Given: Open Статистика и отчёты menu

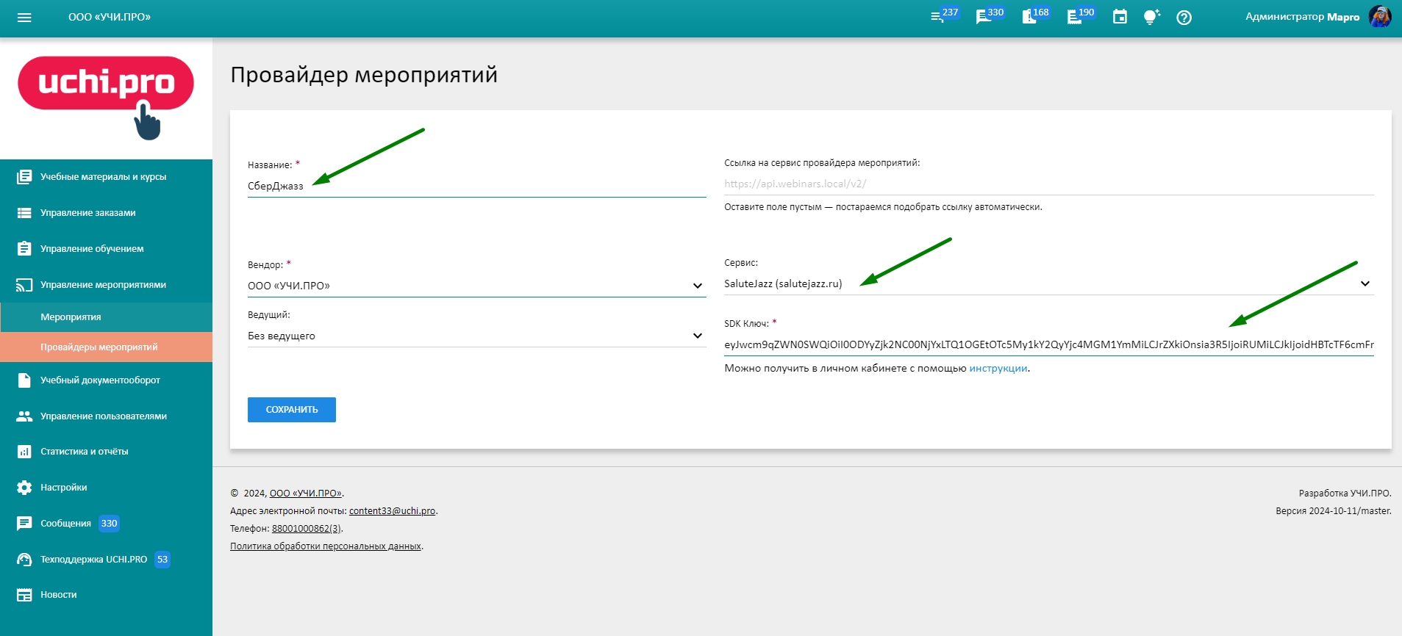Looking at the screenshot, I should point(106,452).
